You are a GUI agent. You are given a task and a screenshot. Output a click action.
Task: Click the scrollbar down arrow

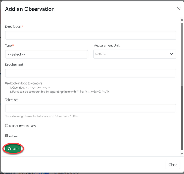click(x=182, y=153)
